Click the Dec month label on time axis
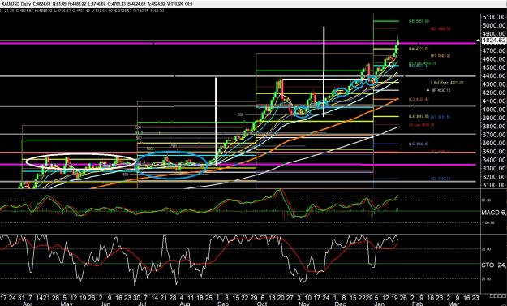The height and width of the screenshot is (306, 507). click(340, 304)
